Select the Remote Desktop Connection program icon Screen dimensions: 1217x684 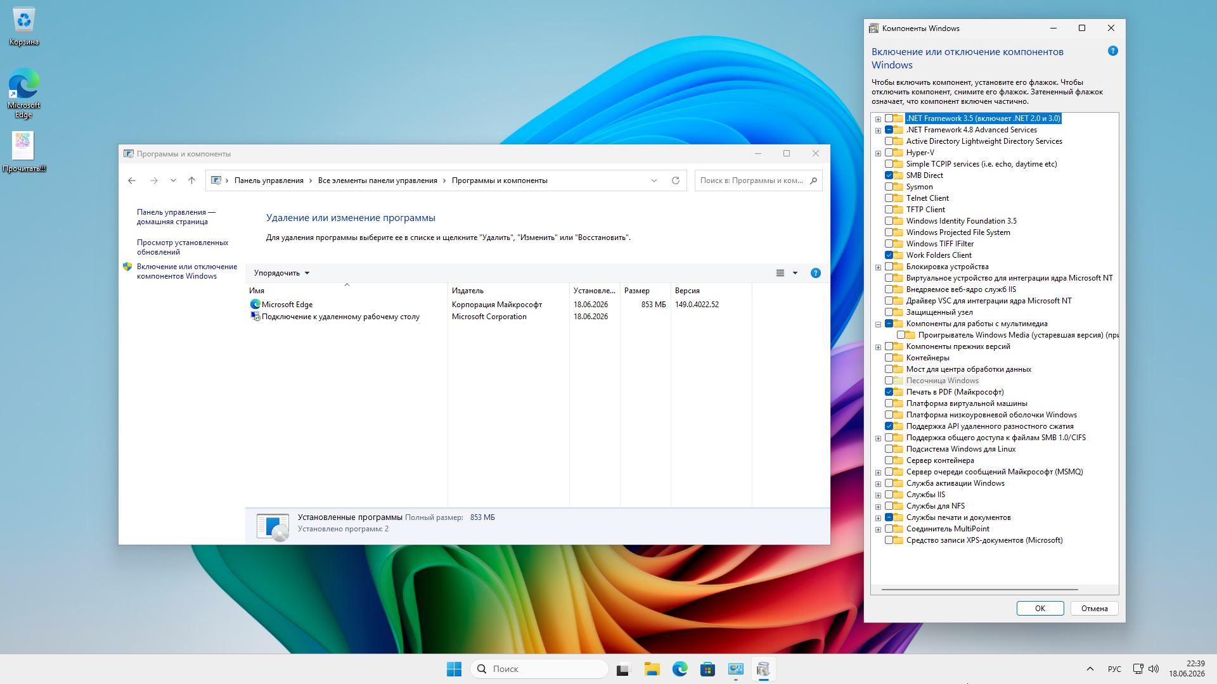[255, 317]
